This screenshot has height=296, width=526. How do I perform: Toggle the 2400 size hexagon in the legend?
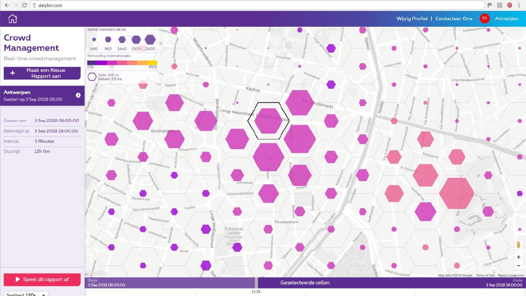149,39
